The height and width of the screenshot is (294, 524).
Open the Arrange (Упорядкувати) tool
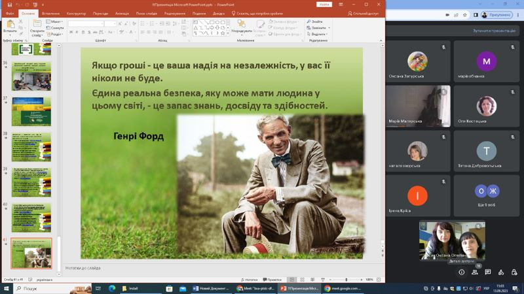[x=241, y=27]
